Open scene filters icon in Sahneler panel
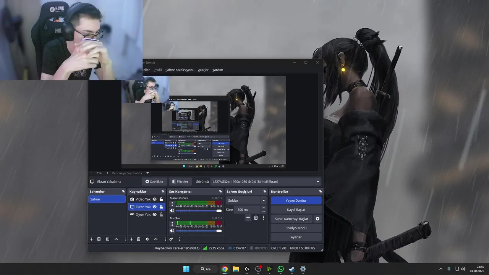 pyautogui.click(x=107, y=239)
